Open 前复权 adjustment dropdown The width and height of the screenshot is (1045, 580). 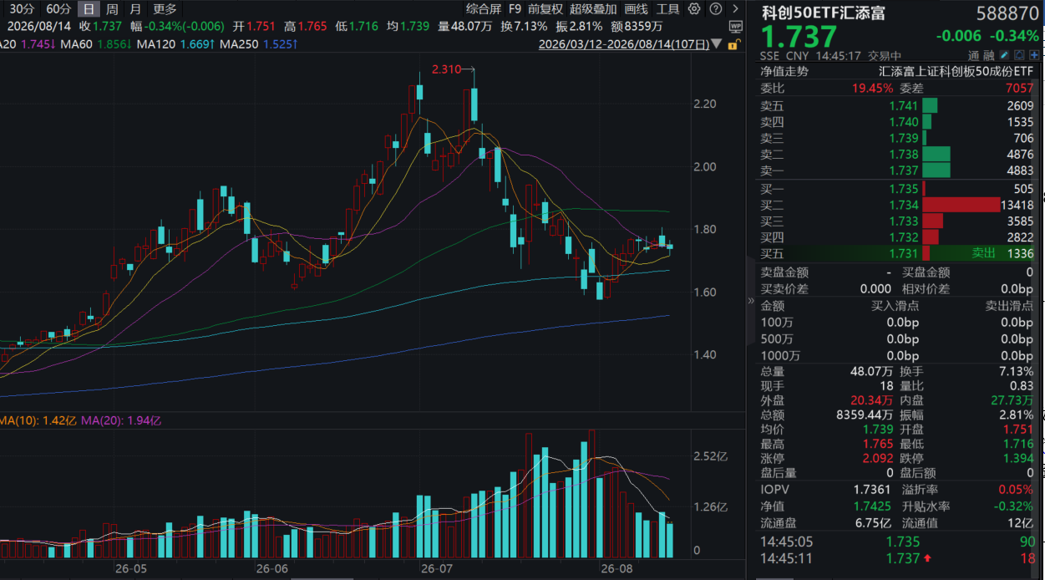coord(545,9)
